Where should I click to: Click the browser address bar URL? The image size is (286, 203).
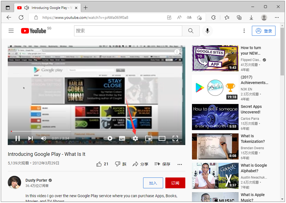pyautogui.click(x=85, y=17)
